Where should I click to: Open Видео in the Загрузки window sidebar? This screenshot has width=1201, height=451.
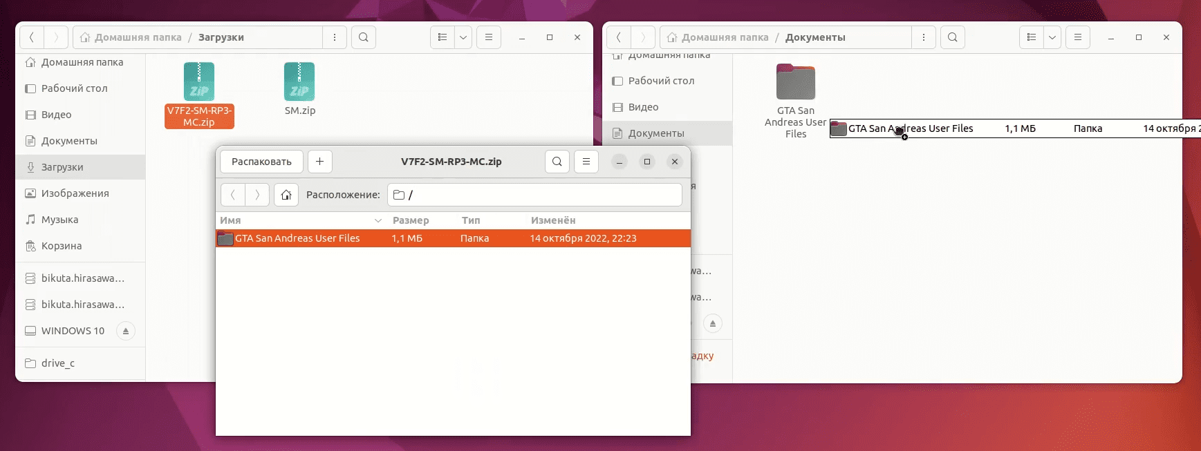point(80,115)
